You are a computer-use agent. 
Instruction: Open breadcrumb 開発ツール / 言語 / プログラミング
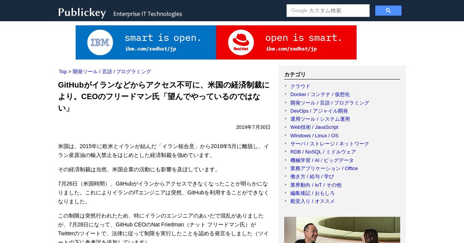tap(112, 72)
